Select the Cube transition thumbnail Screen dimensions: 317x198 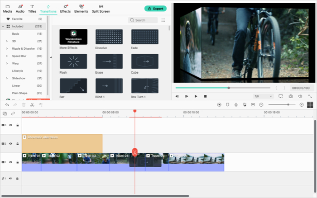[x=145, y=61]
